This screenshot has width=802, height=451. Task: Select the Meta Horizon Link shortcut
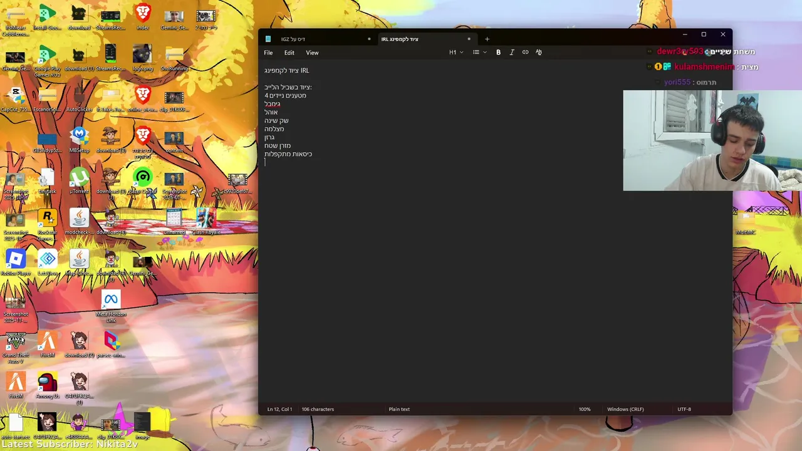pos(111,306)
